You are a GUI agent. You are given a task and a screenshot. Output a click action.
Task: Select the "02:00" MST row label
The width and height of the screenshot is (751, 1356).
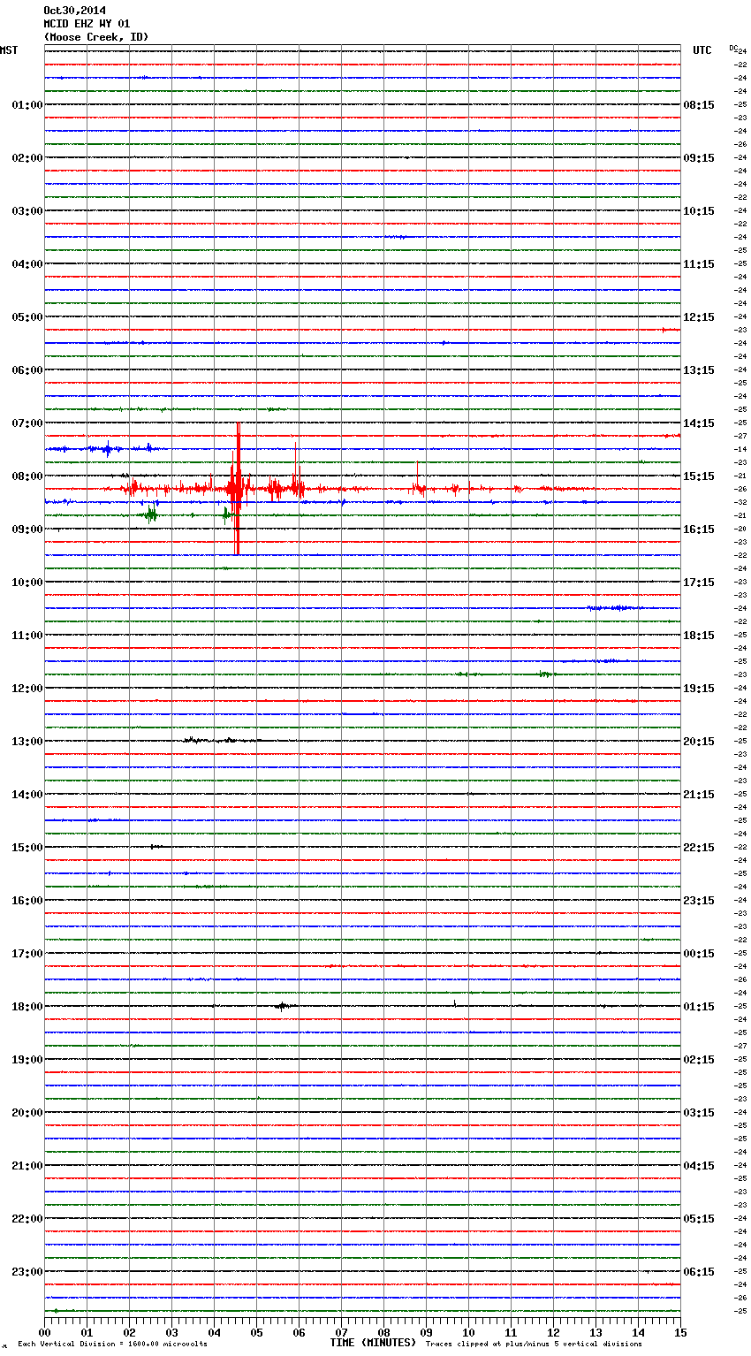click(27, 158)
